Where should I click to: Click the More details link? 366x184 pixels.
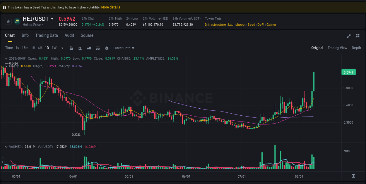pos(110,7)
